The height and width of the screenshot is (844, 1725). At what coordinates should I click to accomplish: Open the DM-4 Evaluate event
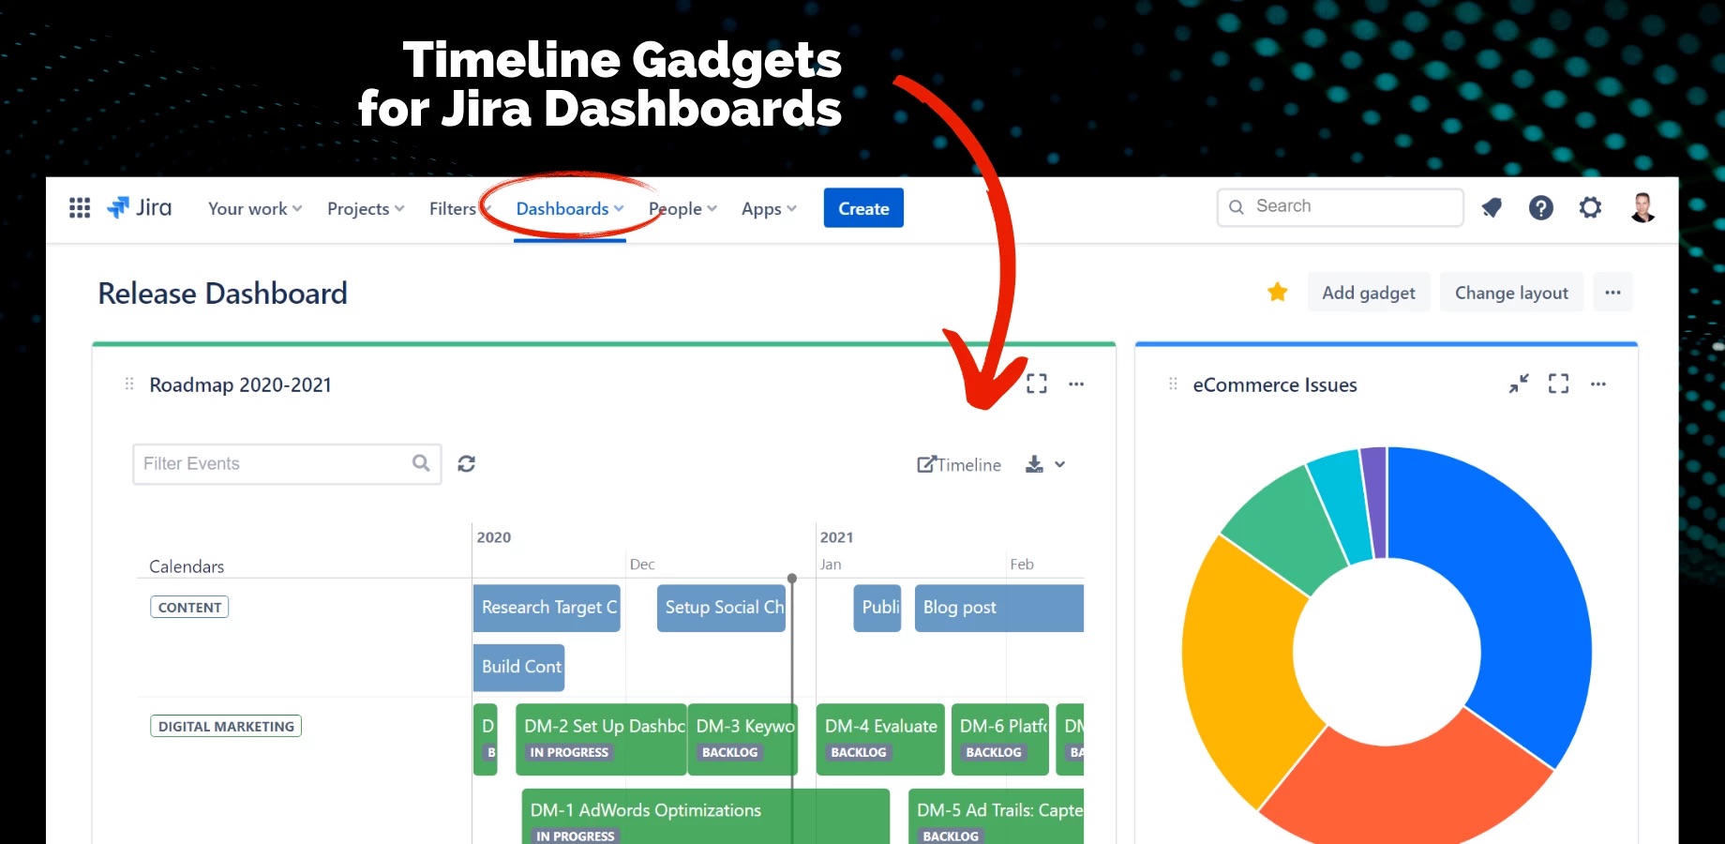click(880, 739)
